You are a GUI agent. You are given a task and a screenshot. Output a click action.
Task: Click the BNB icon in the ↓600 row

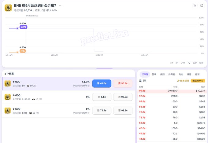(x=8, y=97)
